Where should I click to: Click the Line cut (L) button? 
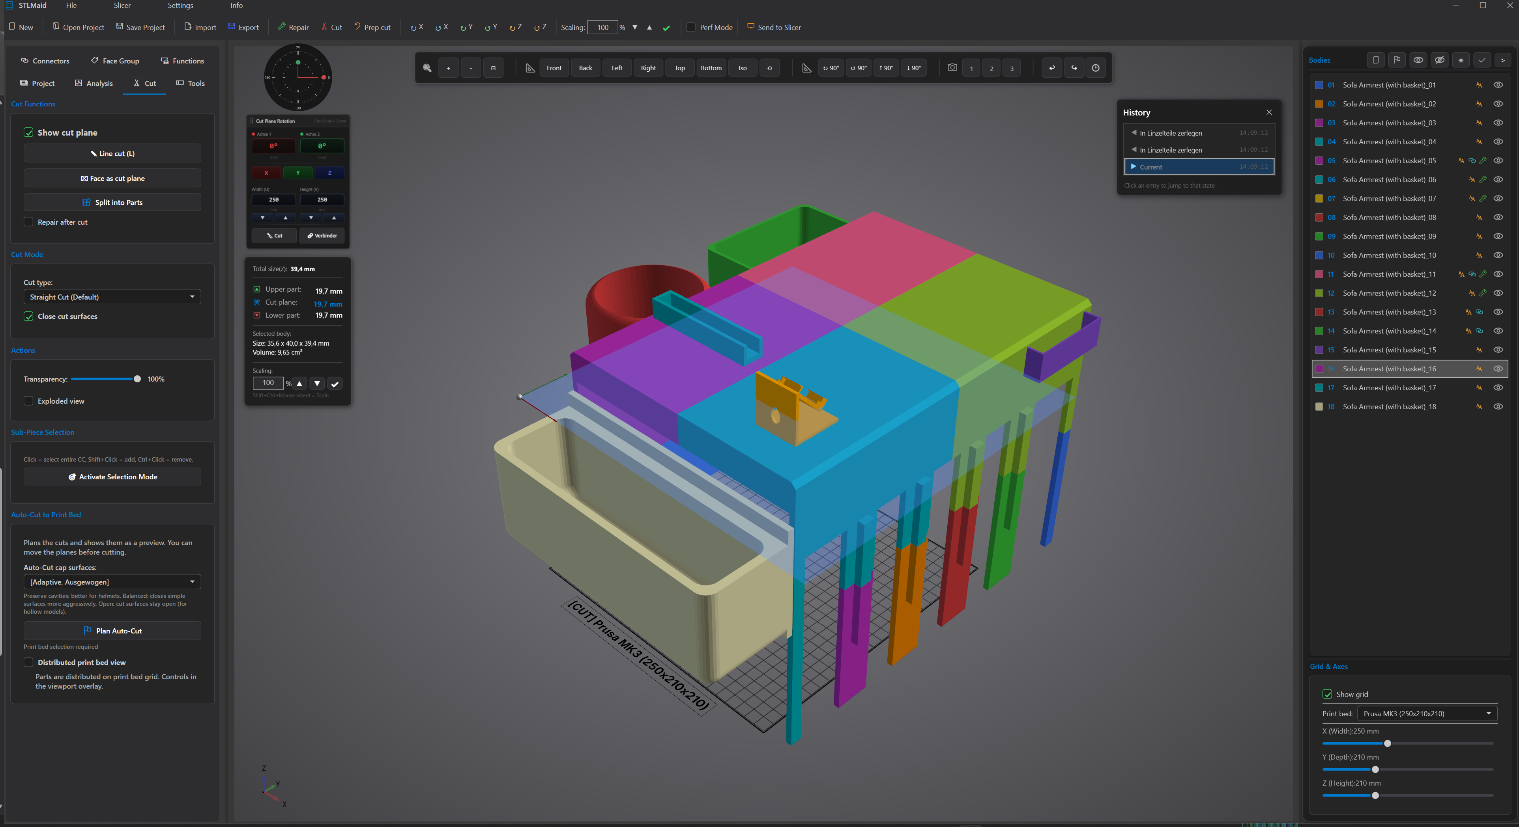point(112,153)
